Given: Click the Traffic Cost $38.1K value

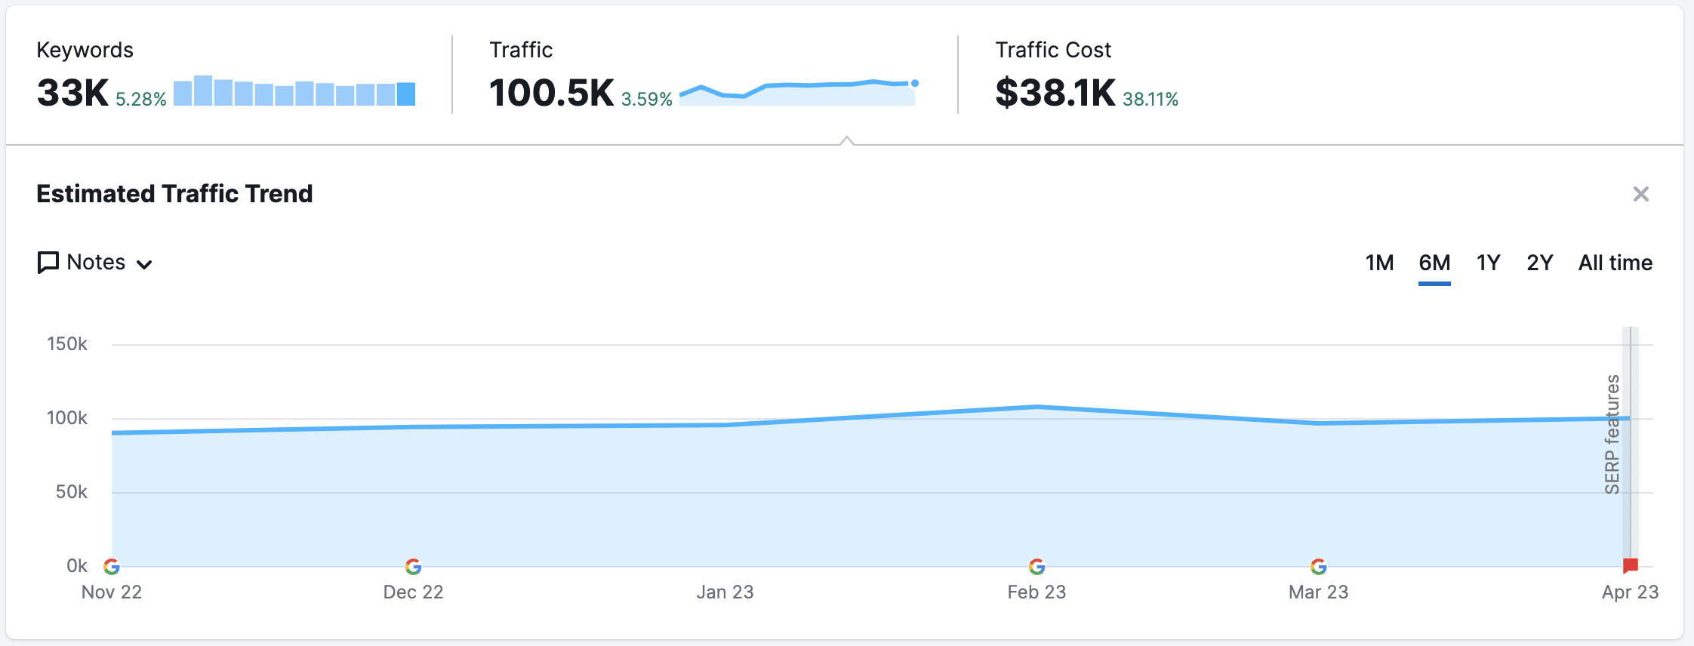Looking at the screenshot, I should [1054, 92].
